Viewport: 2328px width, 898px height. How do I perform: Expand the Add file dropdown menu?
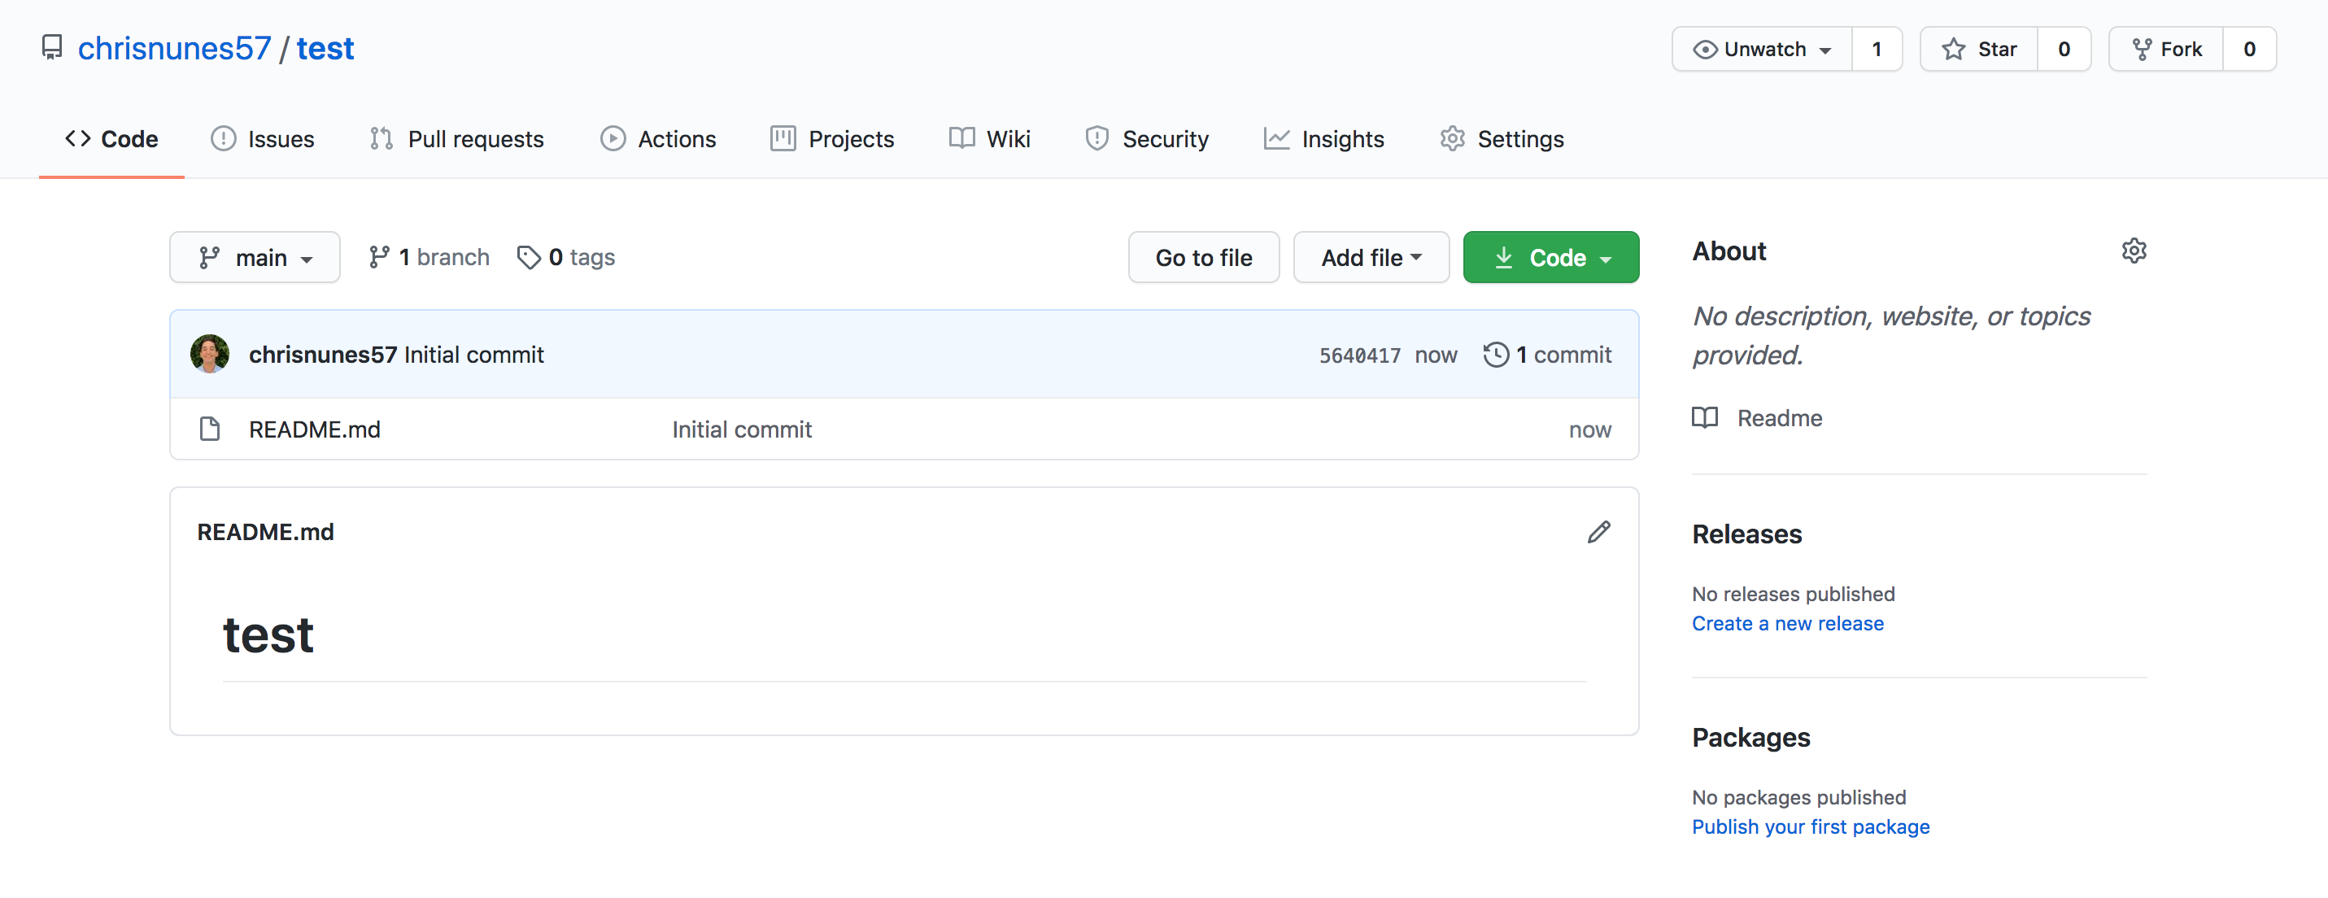[1369, 257]
